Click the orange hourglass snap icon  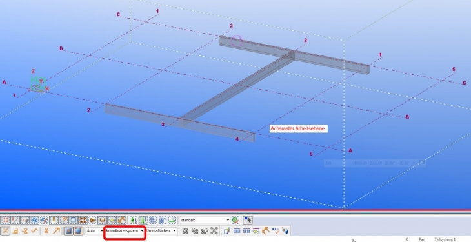point(46,230)
